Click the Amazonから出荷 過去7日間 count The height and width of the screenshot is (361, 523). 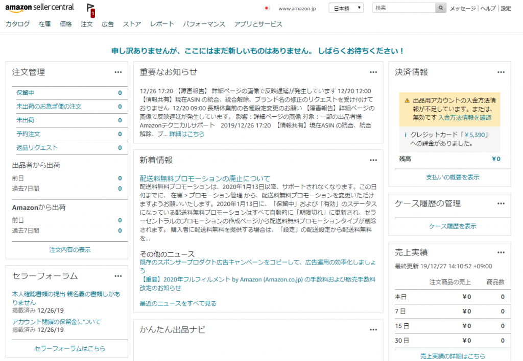click(120, 230)
